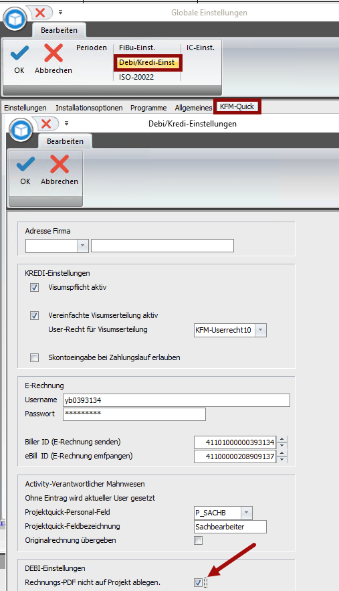Switch to the KFM-Quick tab

pyautogui.click(x=237, y=106)
